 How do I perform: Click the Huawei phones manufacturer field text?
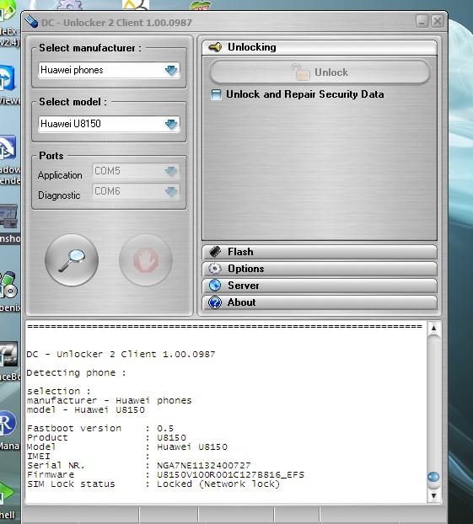pyautogui.click(x=72, y=70)
